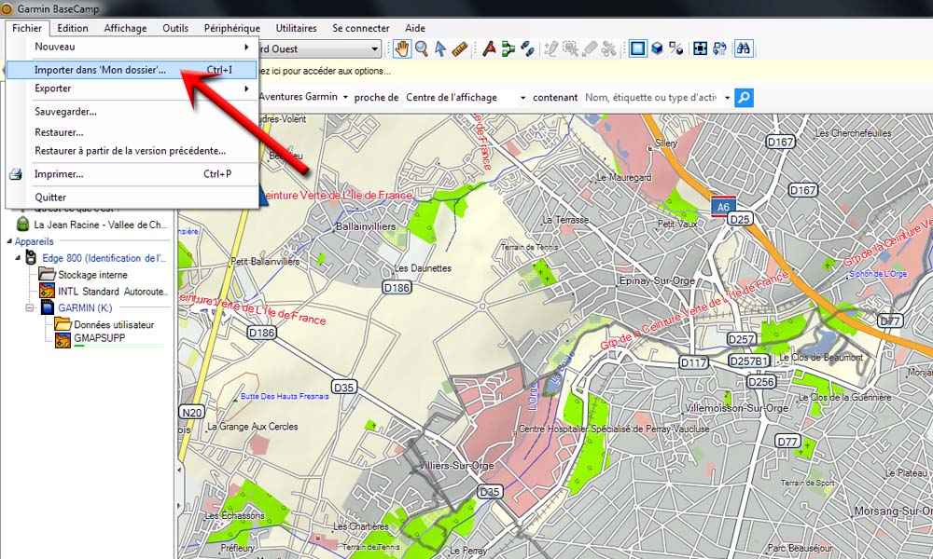The width and height of the screenshot is (933, 559).
Task: Open the Outils menu
Action: click(175, 28)
